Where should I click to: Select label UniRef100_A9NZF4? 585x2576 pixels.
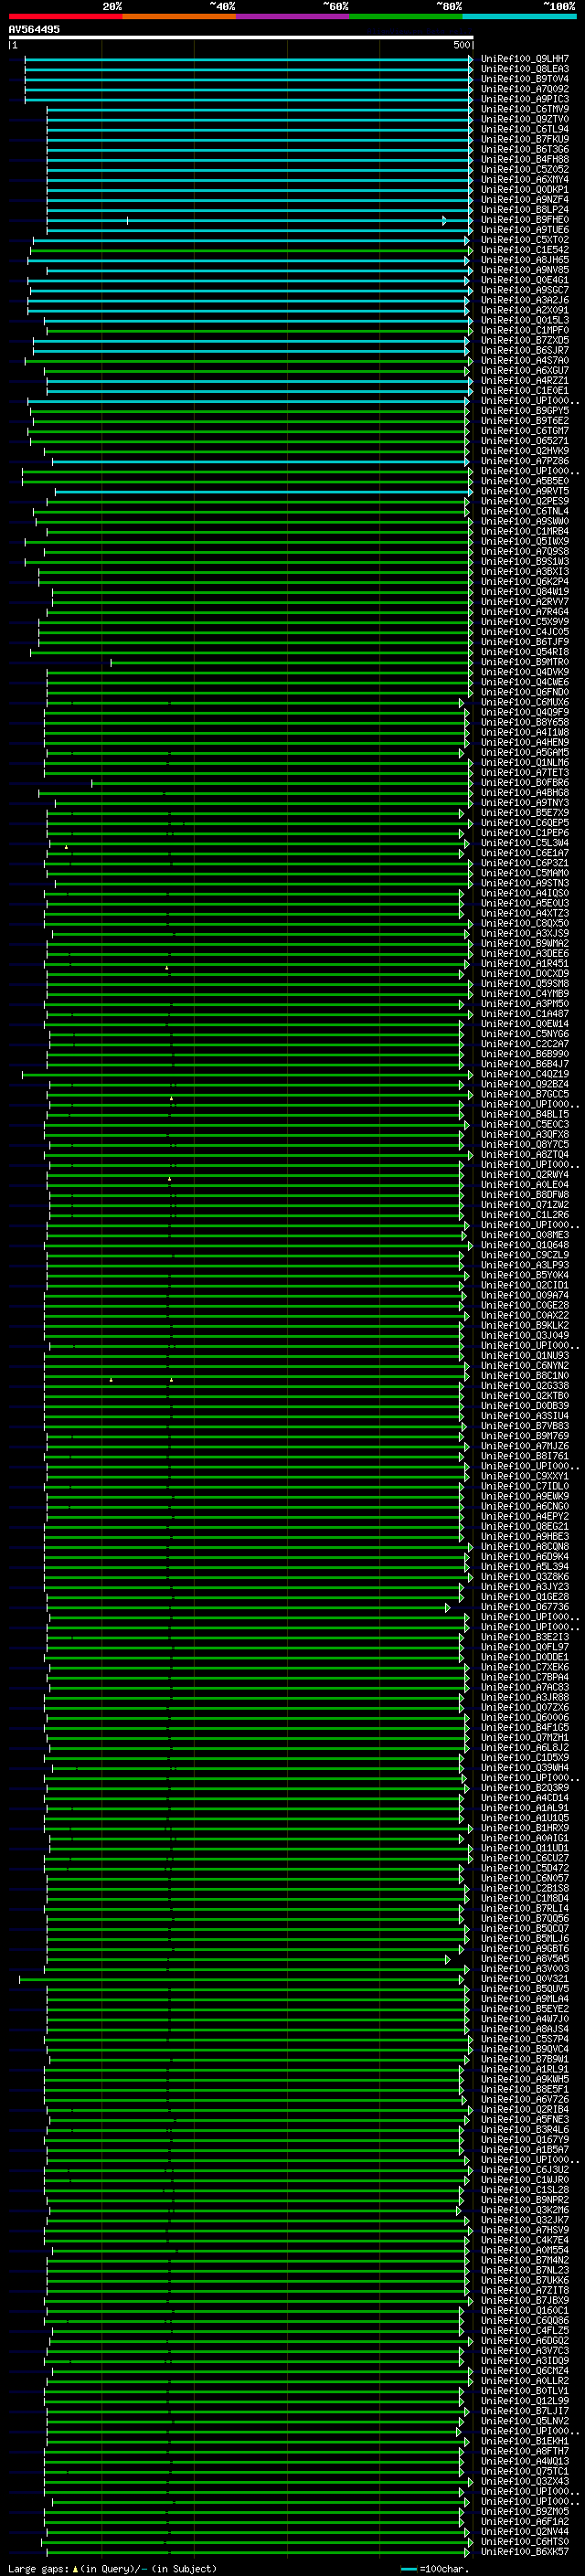point(525,200)
